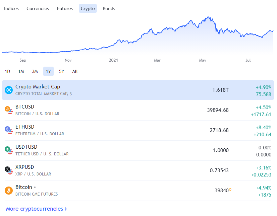Click the XRPUSD symbol name
The image size is (277, 216).
click(24, 167)
